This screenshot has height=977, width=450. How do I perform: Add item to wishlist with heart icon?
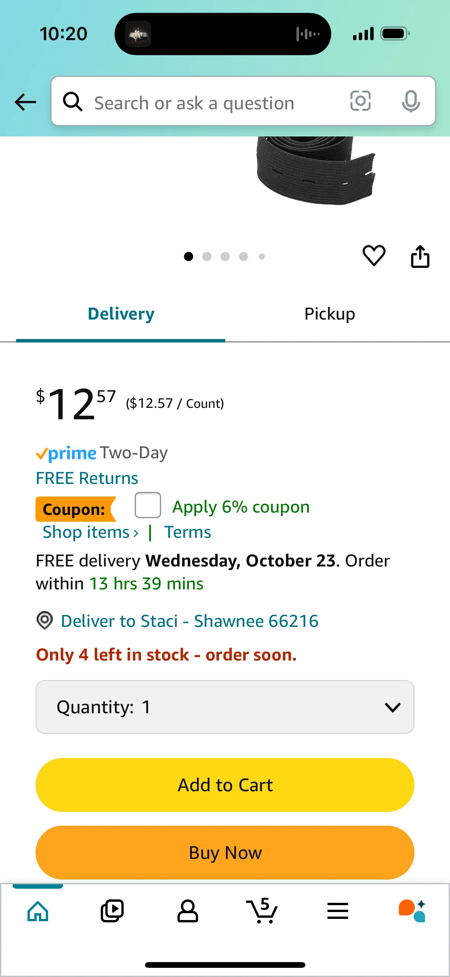(374, 256)
